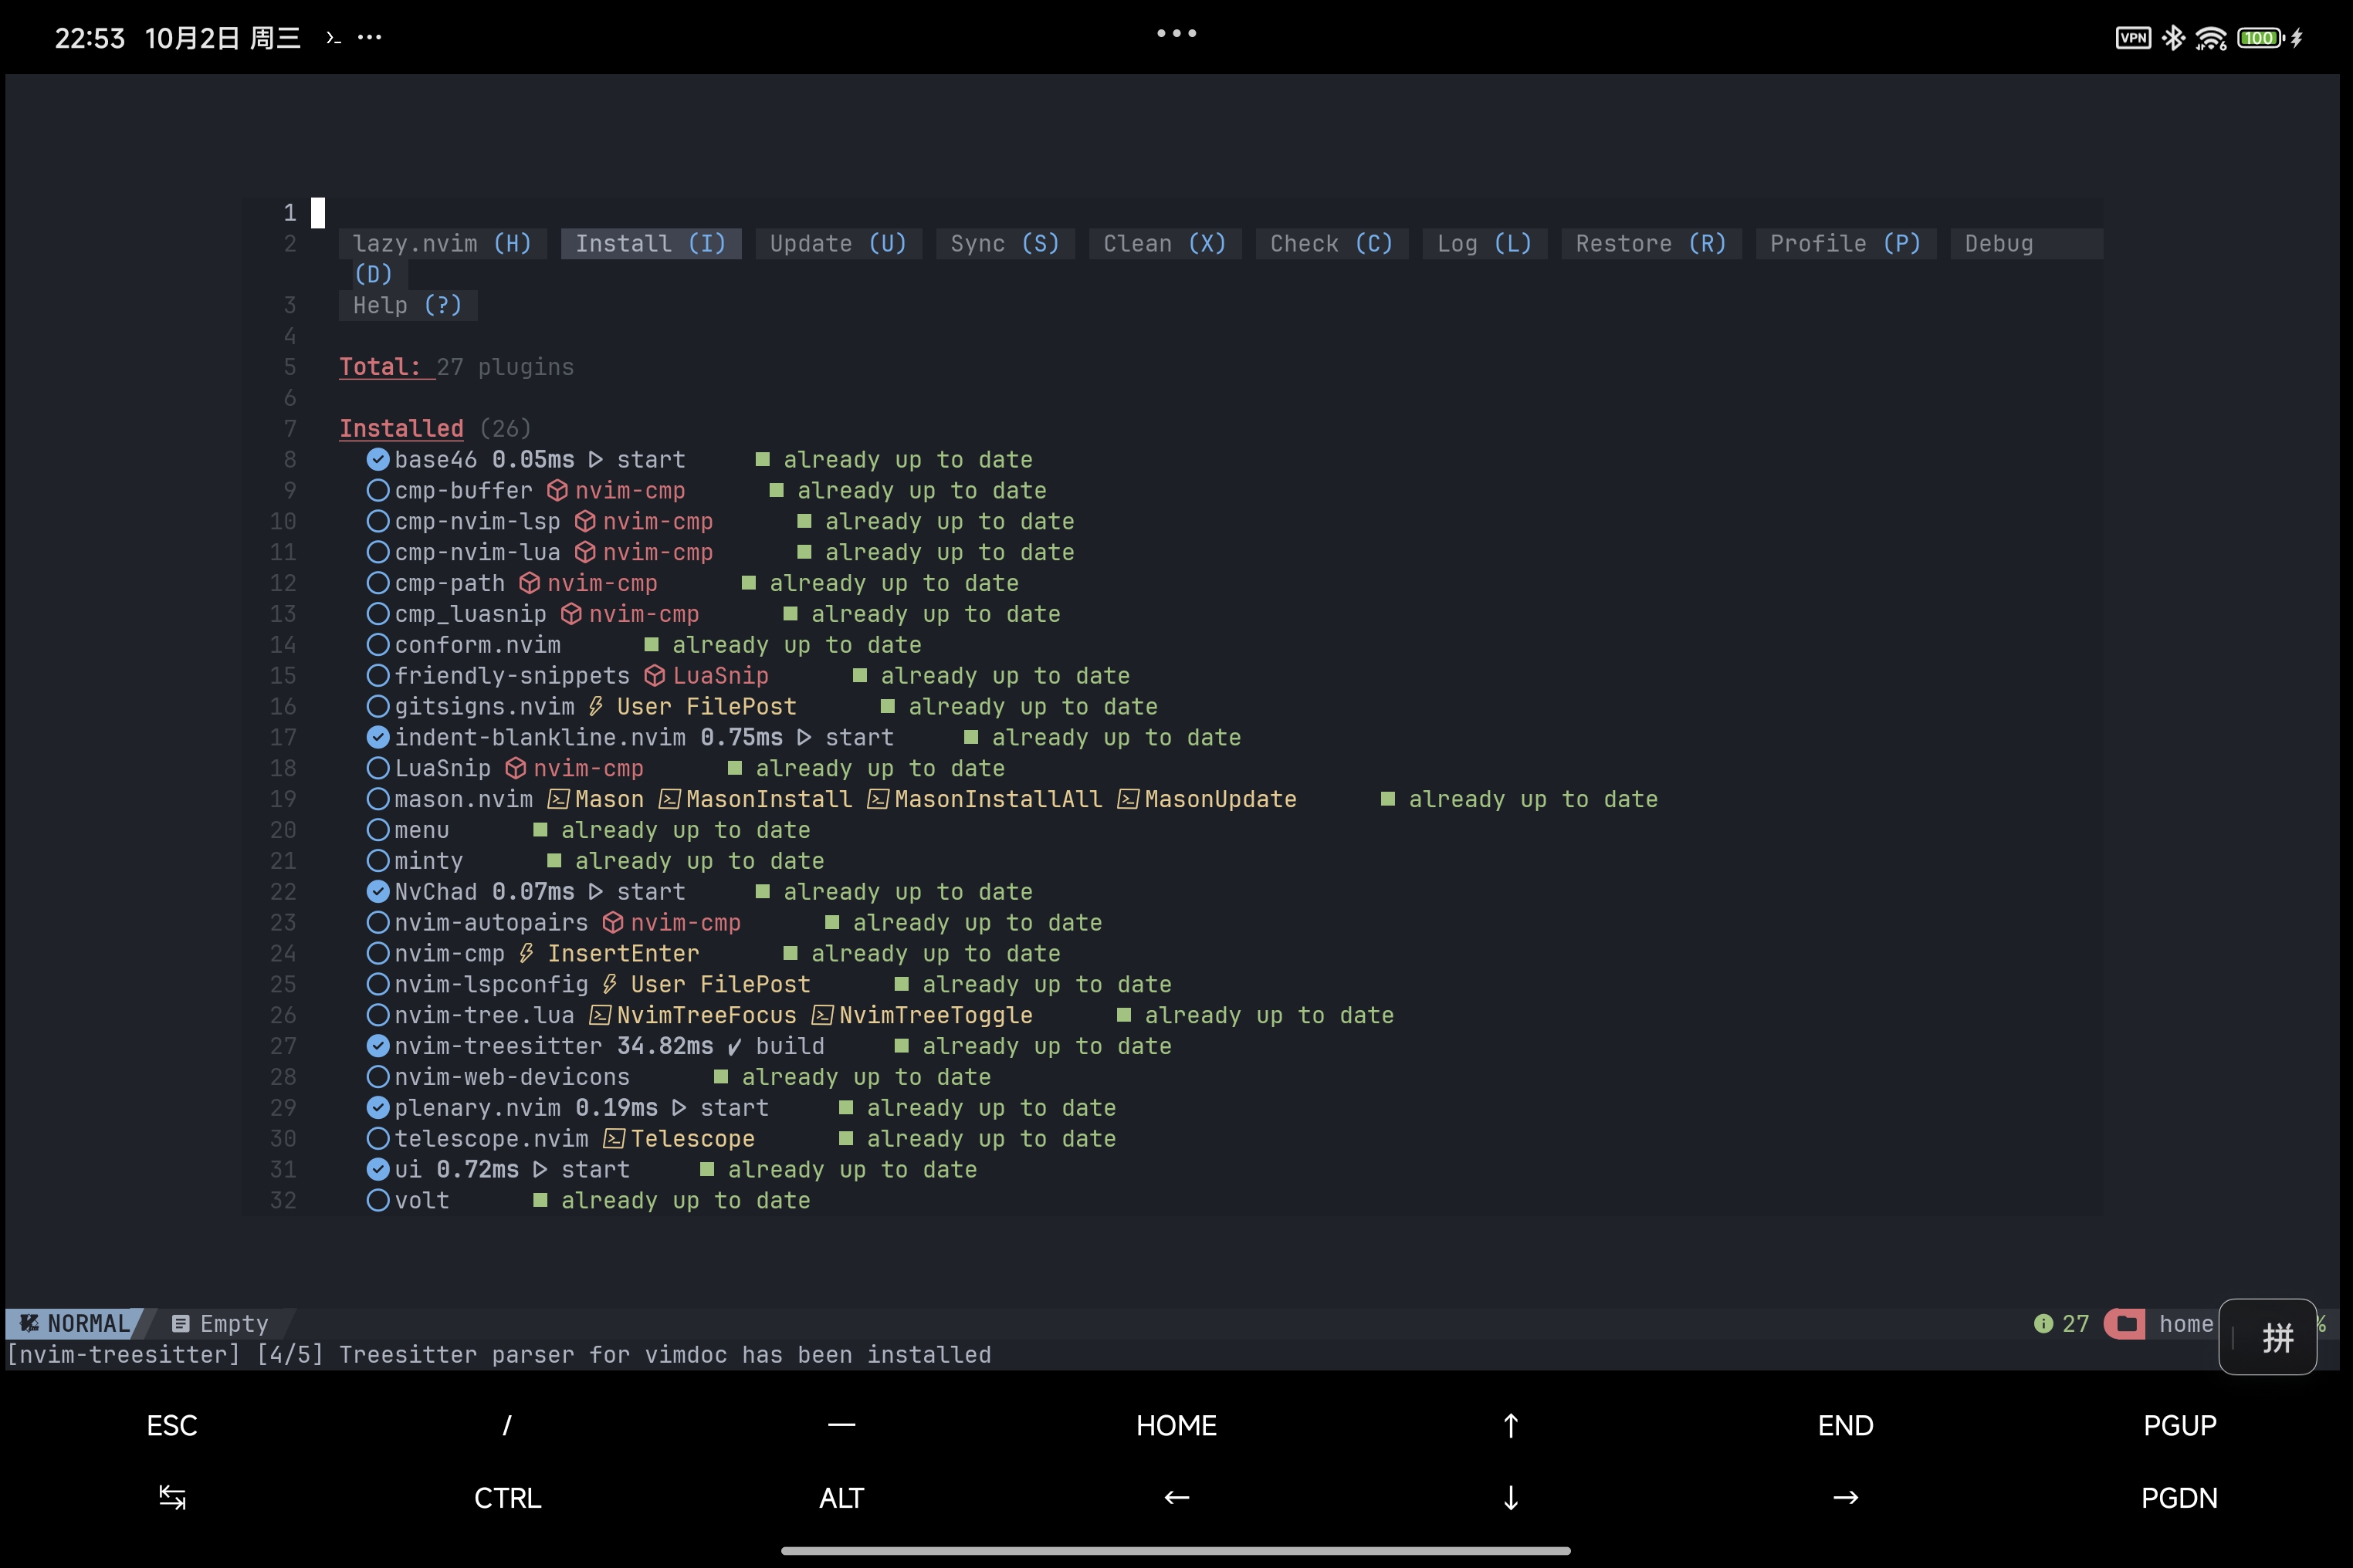Select the cmp_luasnip plugin name
The image size is (2353, 1568).
[470, 614]
